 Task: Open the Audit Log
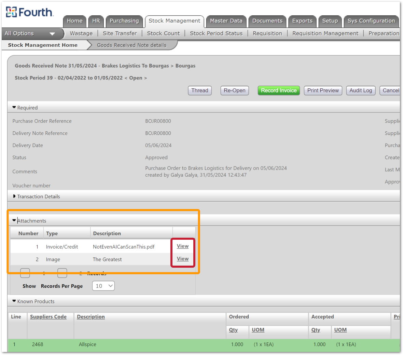(361, 90)
